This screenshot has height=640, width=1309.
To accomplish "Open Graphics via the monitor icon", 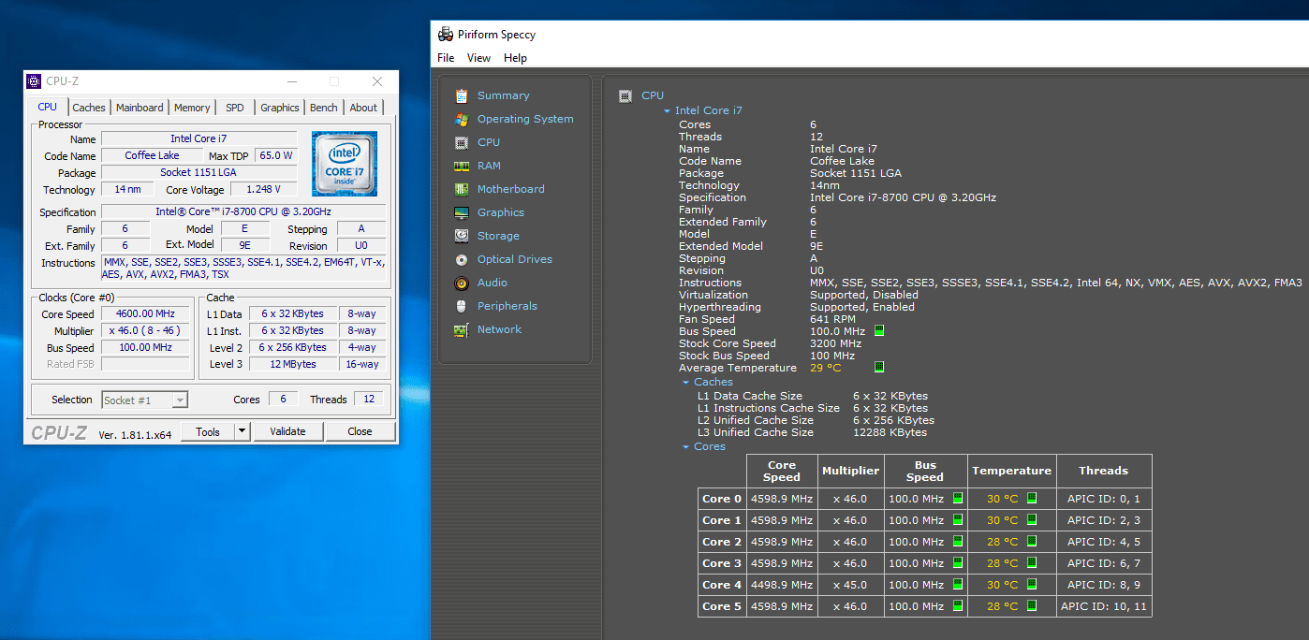I will [x=461, y=212].
